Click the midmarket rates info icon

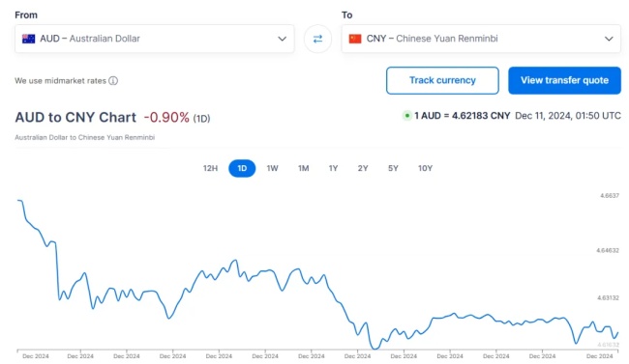[x=113, y=81]
